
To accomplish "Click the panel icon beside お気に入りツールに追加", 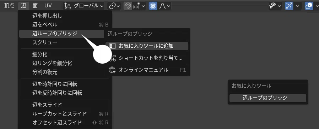I will [x=112, y=46].
